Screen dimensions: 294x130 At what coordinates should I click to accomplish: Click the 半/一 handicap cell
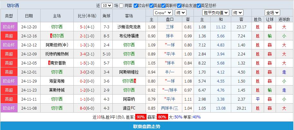(x=170, y=72)
